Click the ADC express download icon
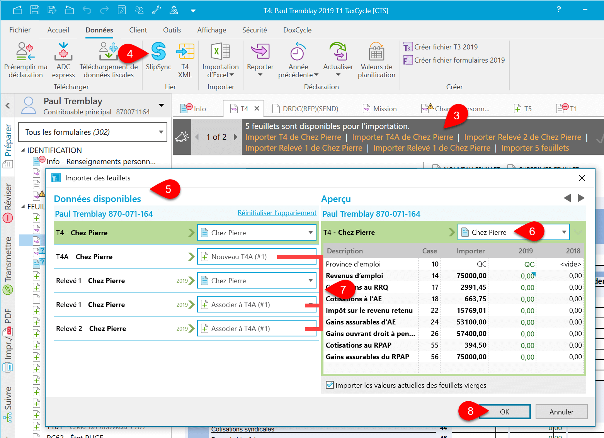This screenshot has width=604, height=438. (x=63, y=52)
